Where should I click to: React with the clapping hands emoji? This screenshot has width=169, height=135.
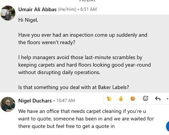pos(109,99)
